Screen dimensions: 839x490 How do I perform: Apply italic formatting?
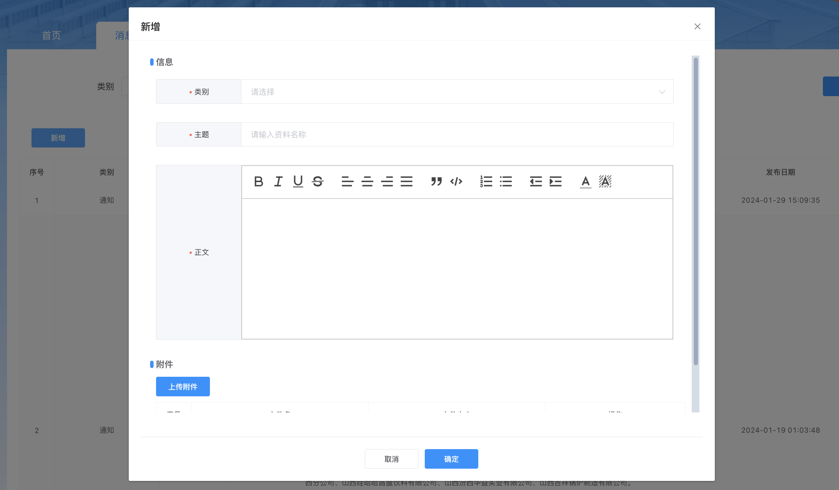coord(278,181)
